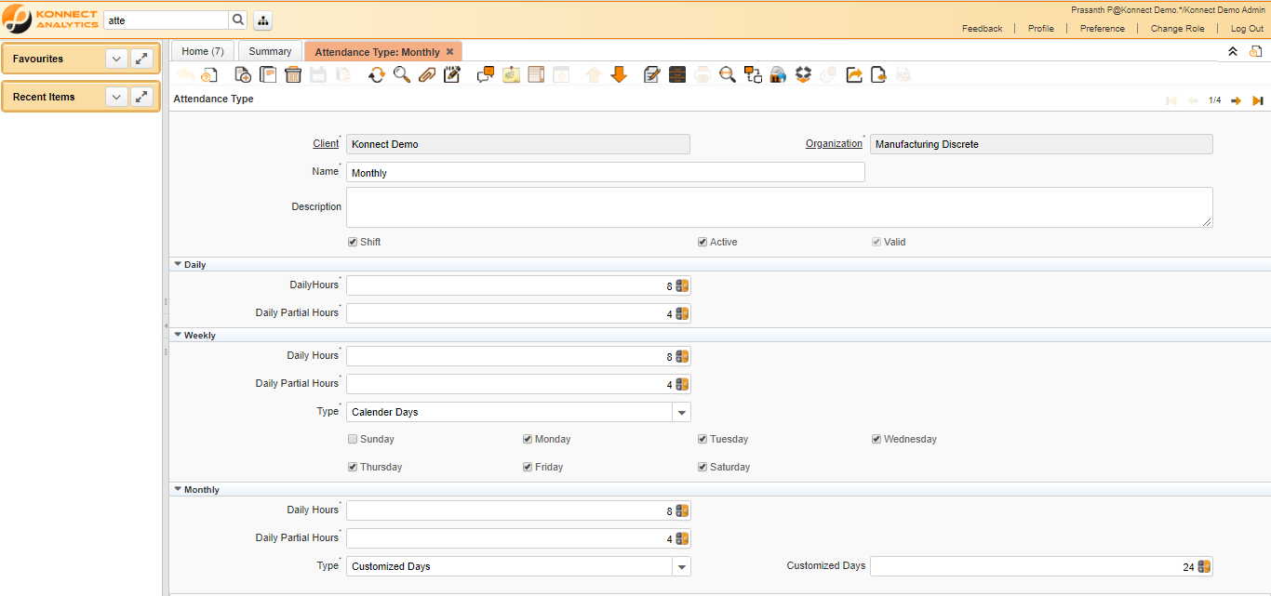Open the menu tree icon in header
This screenshot has height=596, width=1271.
(262, 20)
